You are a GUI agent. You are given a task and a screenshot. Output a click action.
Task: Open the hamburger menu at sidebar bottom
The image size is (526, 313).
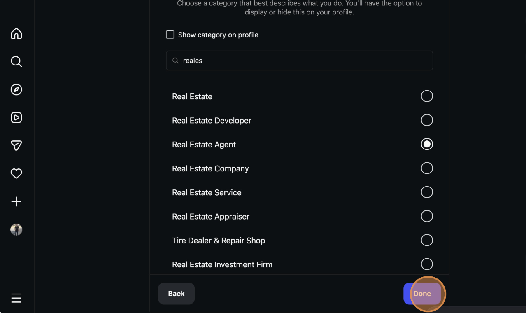tap(16, 298)
